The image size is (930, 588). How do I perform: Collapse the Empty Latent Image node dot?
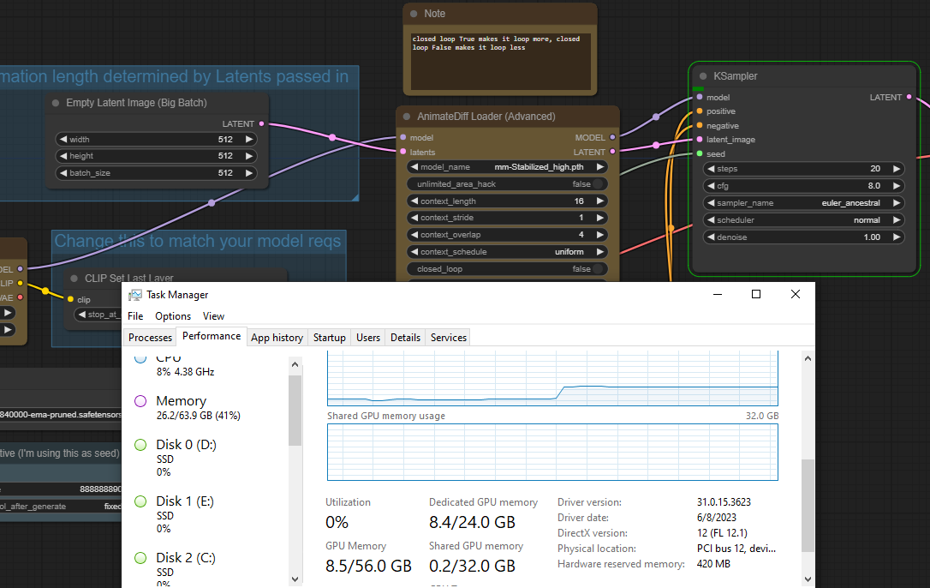point(55,102)
